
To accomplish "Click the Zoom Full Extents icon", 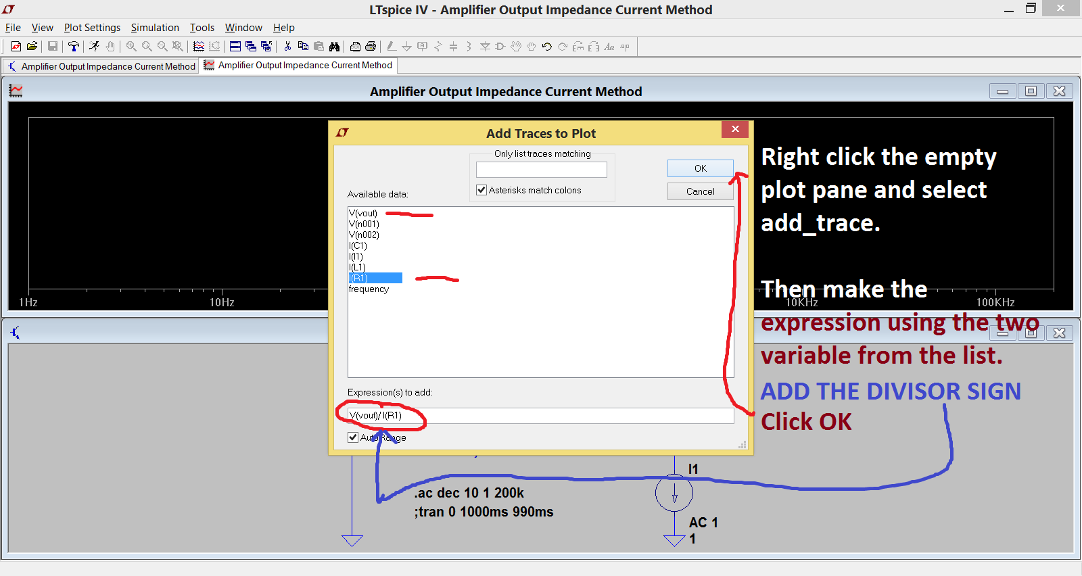I will click(178, 46).
